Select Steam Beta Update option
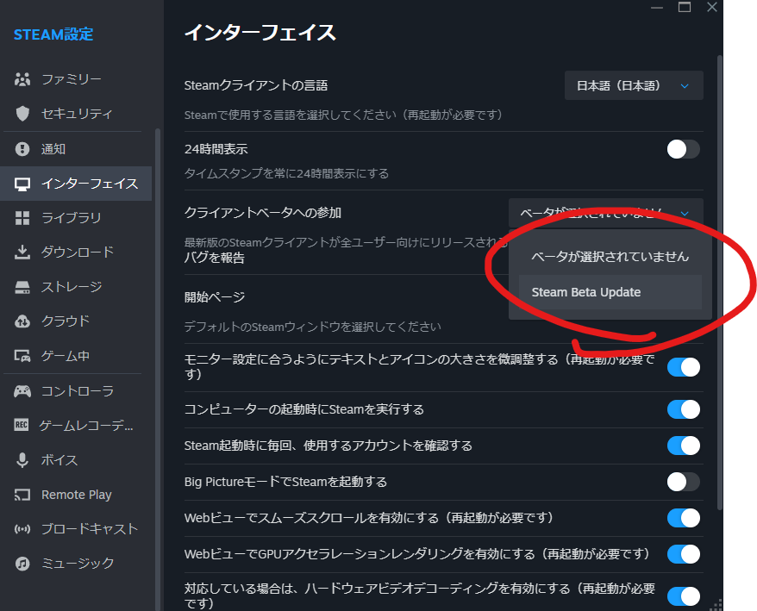The image size is (757, 611). click(x=610, y=292)
